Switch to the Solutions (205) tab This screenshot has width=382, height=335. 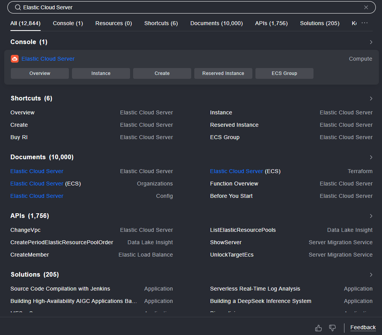[320, 23]
